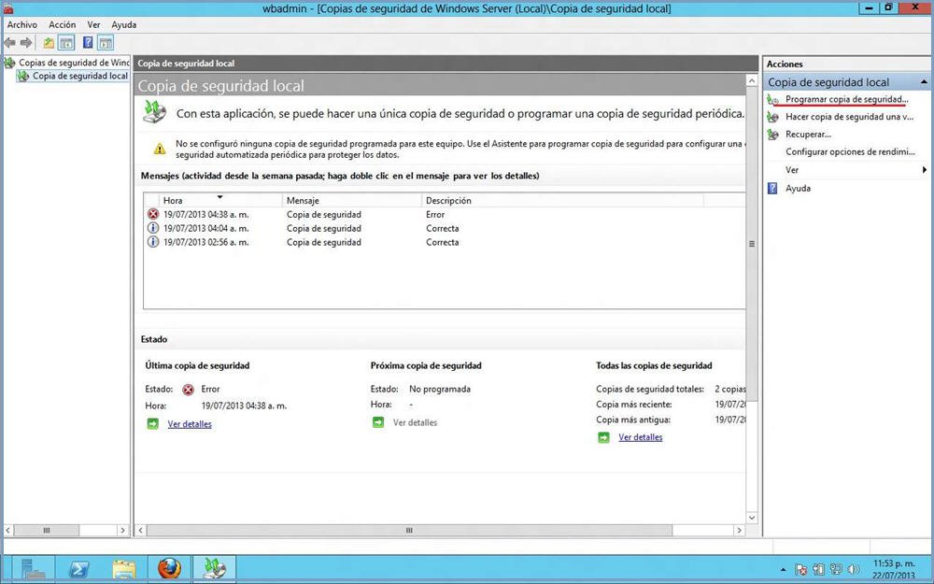Click the blue Help question-mark toolbar icon
Screen dimensions: 934x584
tap(88, 43)
